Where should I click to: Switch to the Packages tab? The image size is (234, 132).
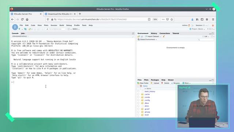pyautogui.click(x=155, y=80)
